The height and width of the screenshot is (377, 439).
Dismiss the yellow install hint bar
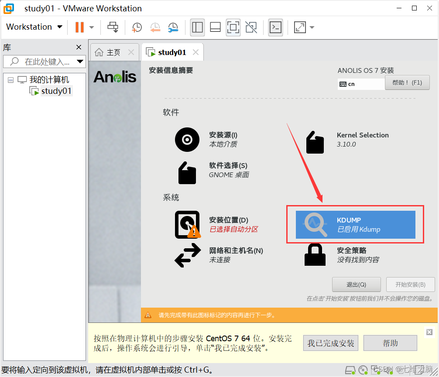[x=429, y=332]
